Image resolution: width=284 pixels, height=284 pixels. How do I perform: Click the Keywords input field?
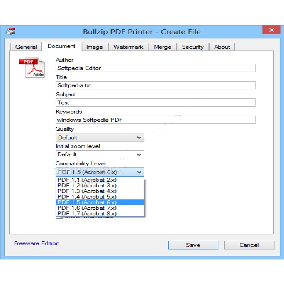[x=155, y=120]
